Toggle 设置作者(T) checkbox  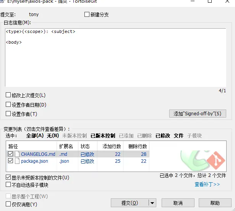[x=8, y=114]
